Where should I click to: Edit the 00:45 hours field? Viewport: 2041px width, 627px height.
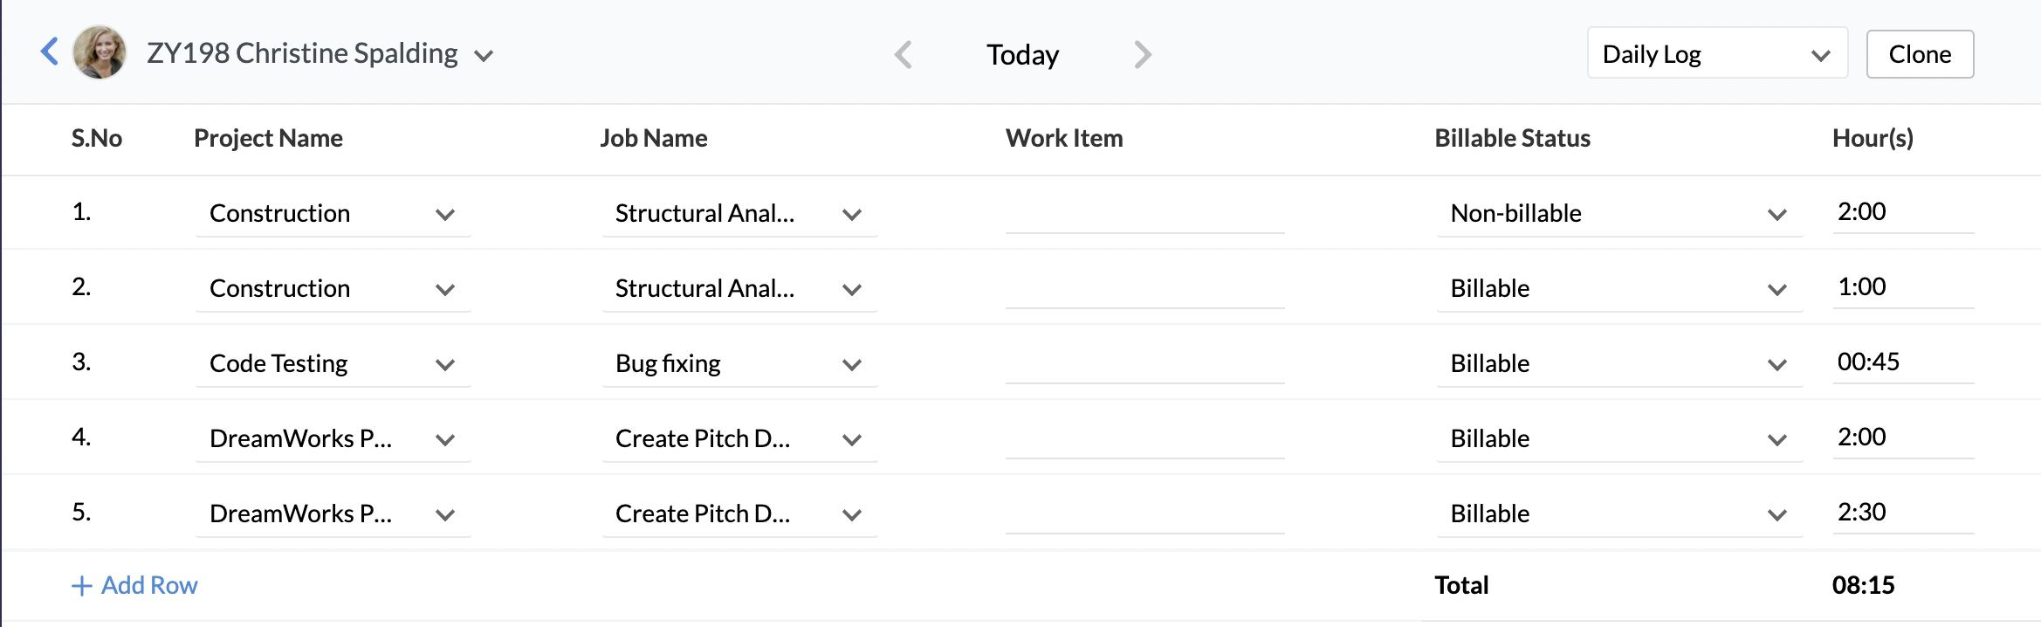[1901, 362]
